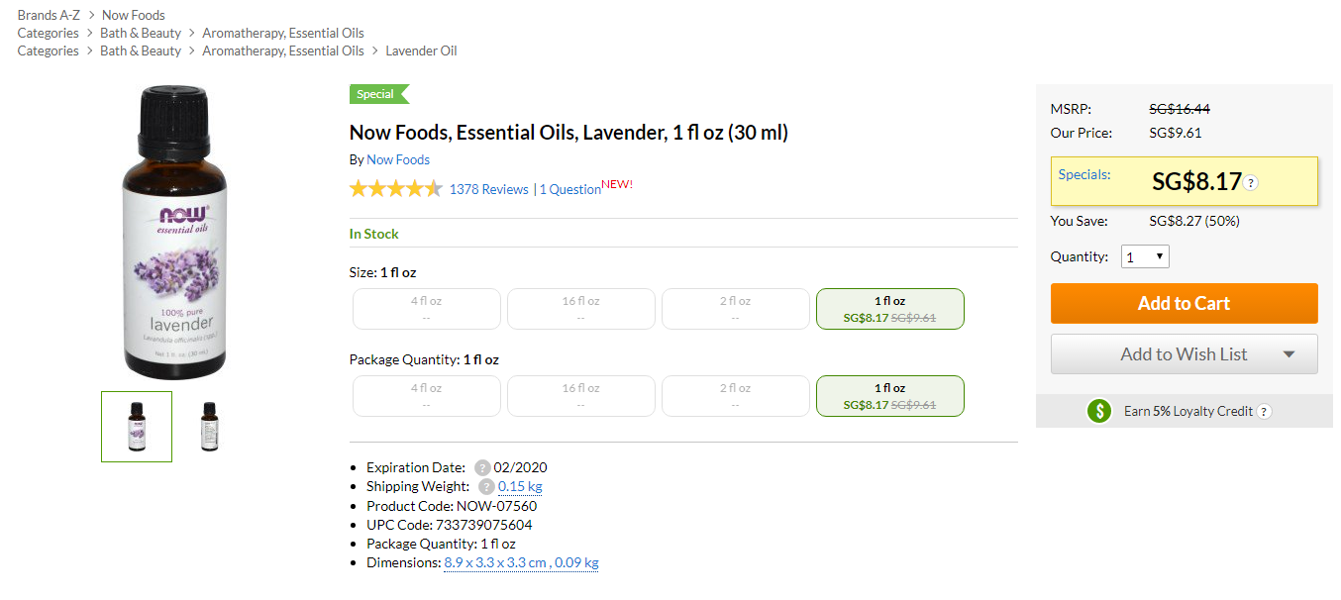This screenshot has width=1341, height=600.
Task: Click the green dollar Loyalty Credit icon
Action: tap(1099, 411)
